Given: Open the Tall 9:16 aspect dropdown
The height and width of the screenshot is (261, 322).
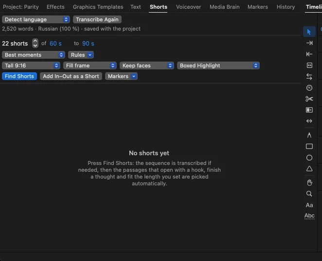Looking at the screenshot, I should pyautogui.click(x=31, y=65).
